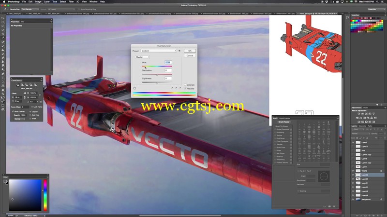Click the Hue value input field
Screen dimensions: 387x217
pyautogui.click(x=168, y=63)
